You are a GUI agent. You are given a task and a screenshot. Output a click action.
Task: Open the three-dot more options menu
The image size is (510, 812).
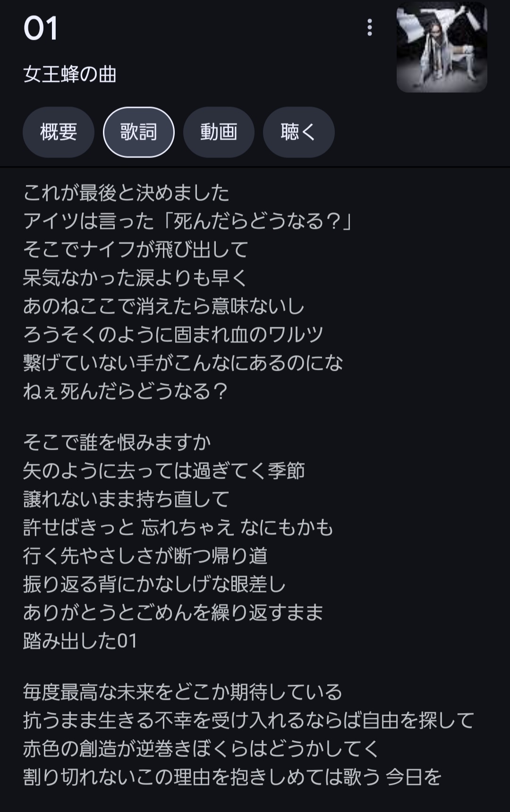tap(370, 28)
